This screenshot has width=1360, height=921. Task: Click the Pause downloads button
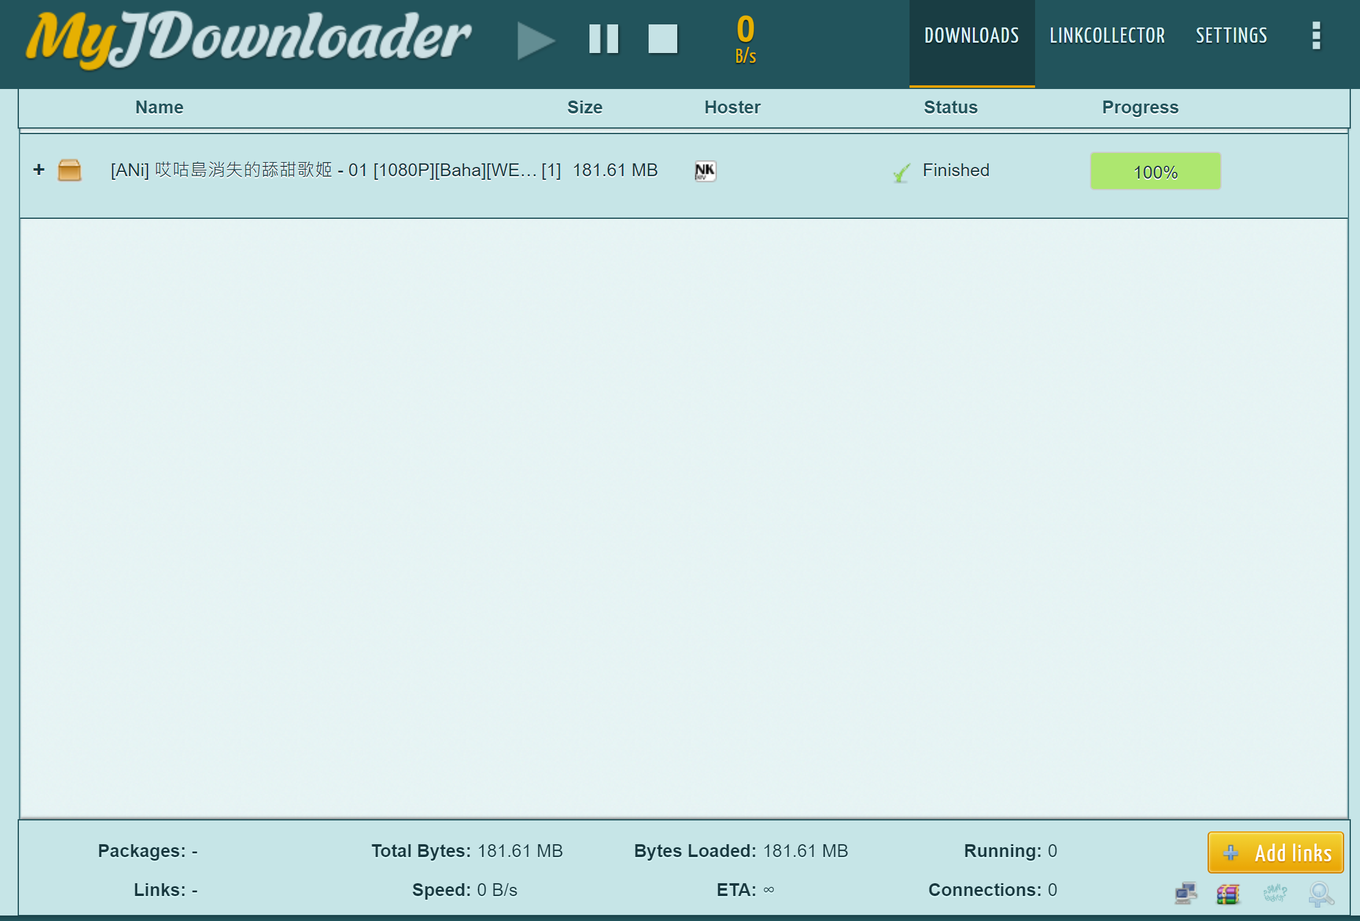[603, 39]
